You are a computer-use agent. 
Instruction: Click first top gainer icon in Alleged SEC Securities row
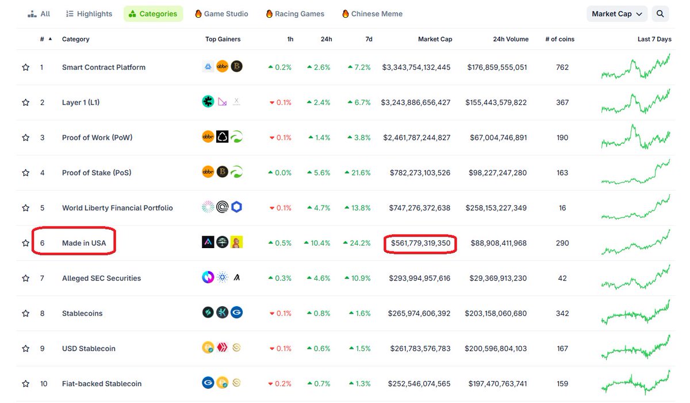click(x=208, y=277)
